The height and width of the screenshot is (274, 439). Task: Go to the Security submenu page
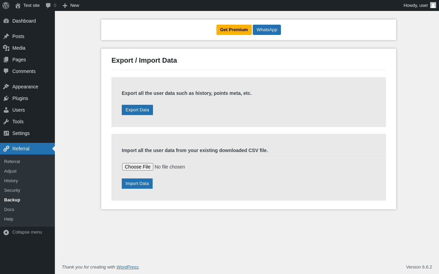(12, 190)
